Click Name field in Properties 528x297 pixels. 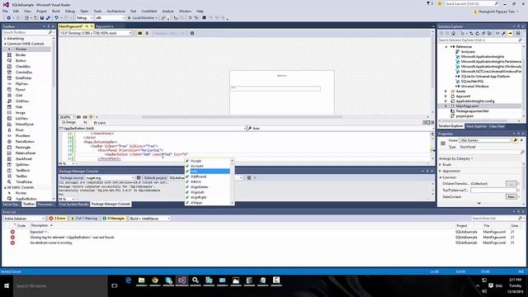[484, 140]
